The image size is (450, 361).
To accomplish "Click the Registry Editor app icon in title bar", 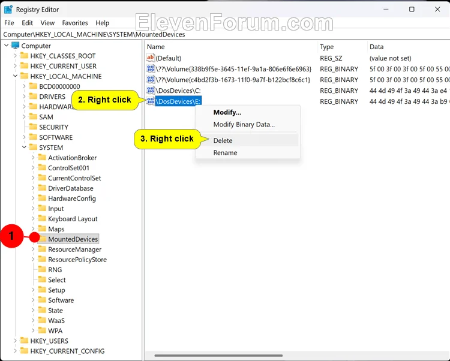I will pyautogui.click(x=8, y=10).
